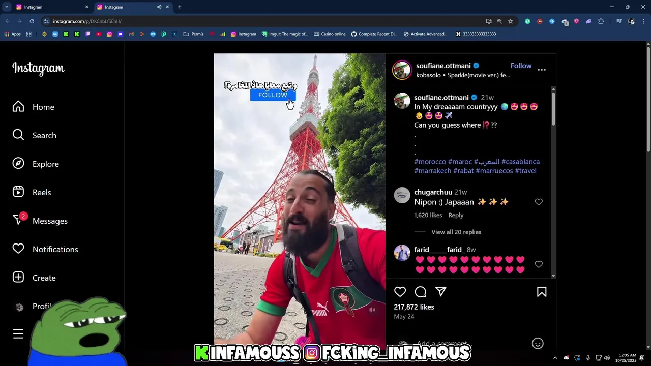Open the #travel hashtag
The width and height of the screenshot is (651, 366).
coord(525,171)
